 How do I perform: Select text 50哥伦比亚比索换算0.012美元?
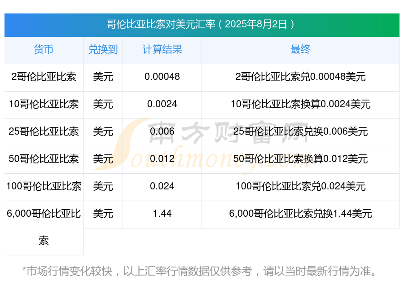[x=300, y=159]
